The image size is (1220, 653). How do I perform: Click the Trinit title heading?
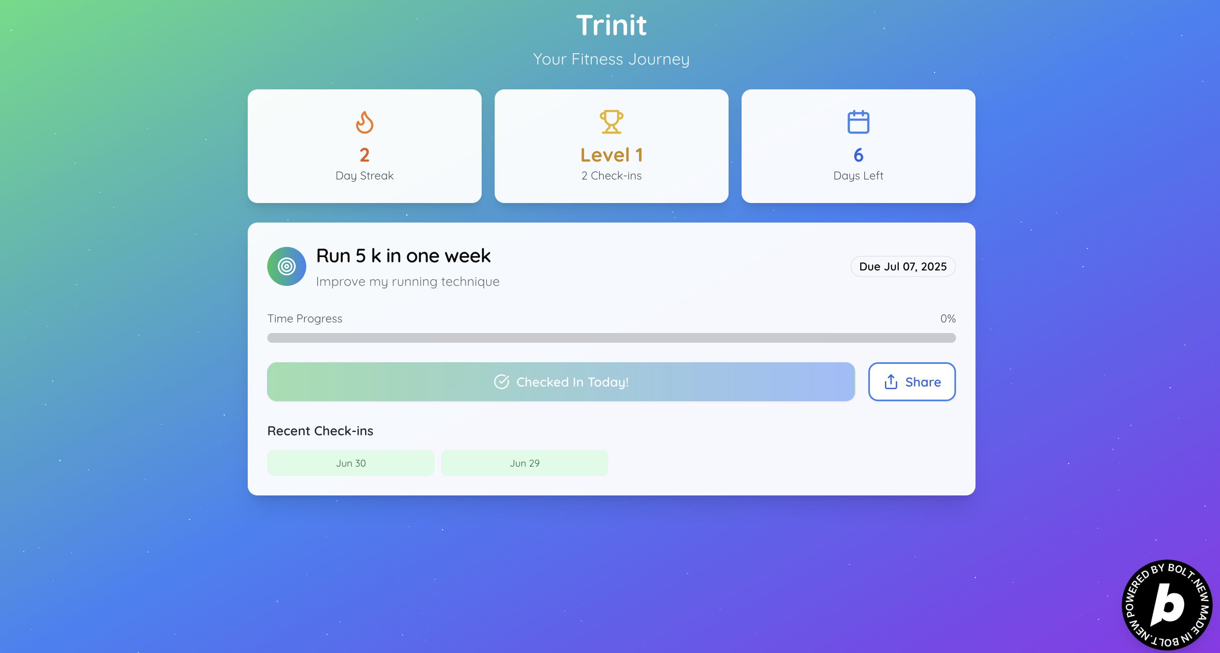click(x=611, y=25)
